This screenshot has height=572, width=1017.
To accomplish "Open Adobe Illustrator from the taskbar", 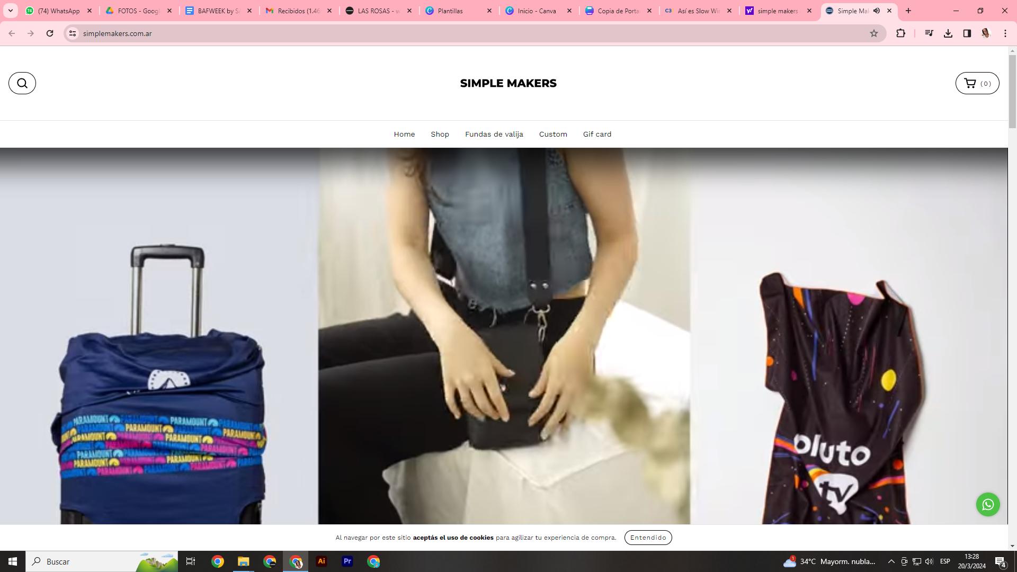I will [x=321, y=561].
